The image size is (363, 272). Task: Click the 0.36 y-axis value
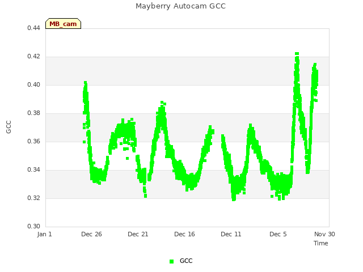[x=34, y=141]
